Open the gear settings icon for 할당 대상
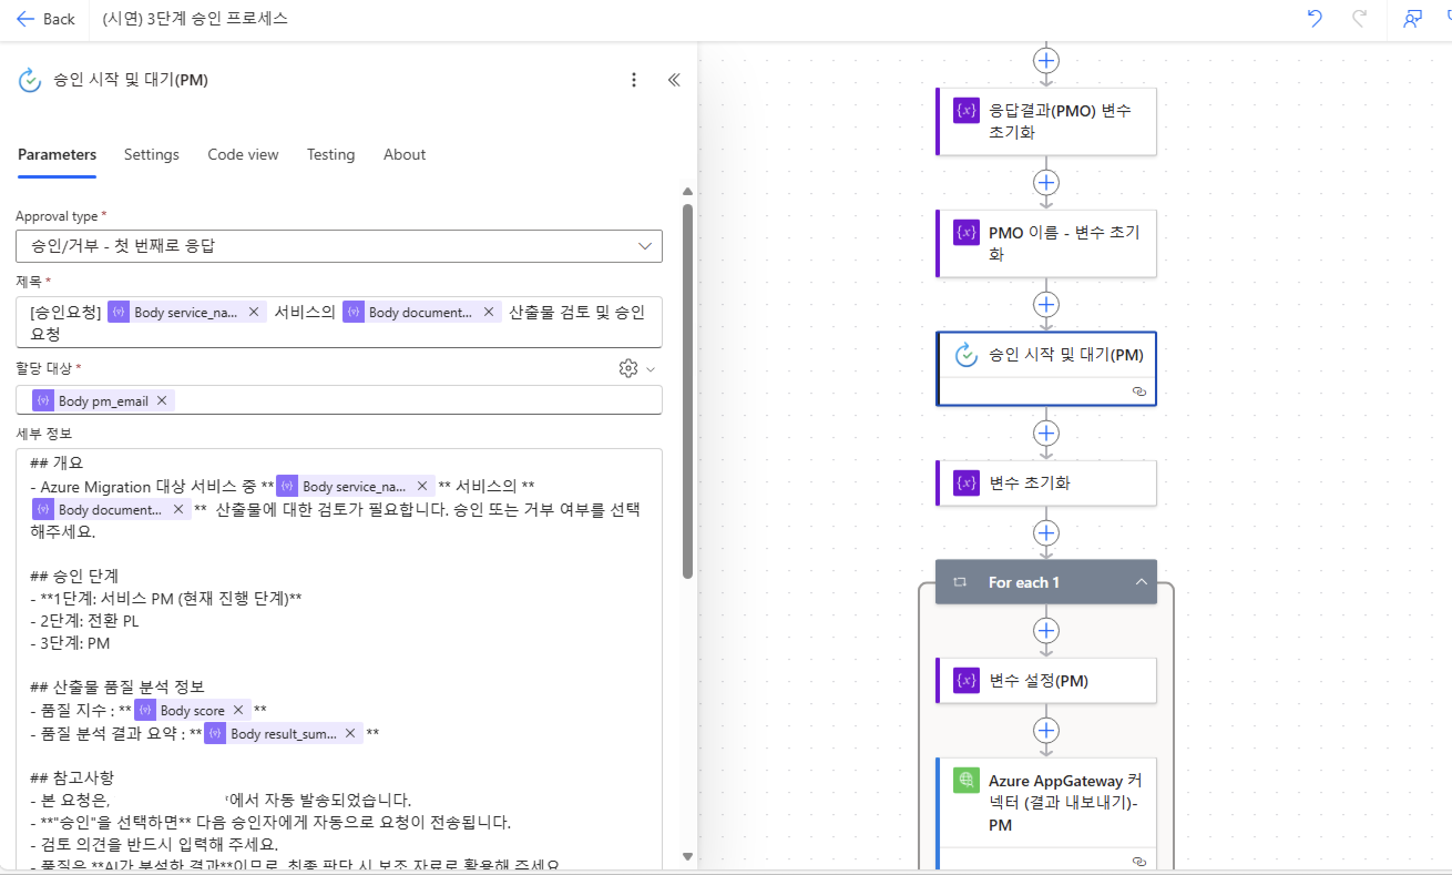This screenshot has width=1452, height=875. 628,368
